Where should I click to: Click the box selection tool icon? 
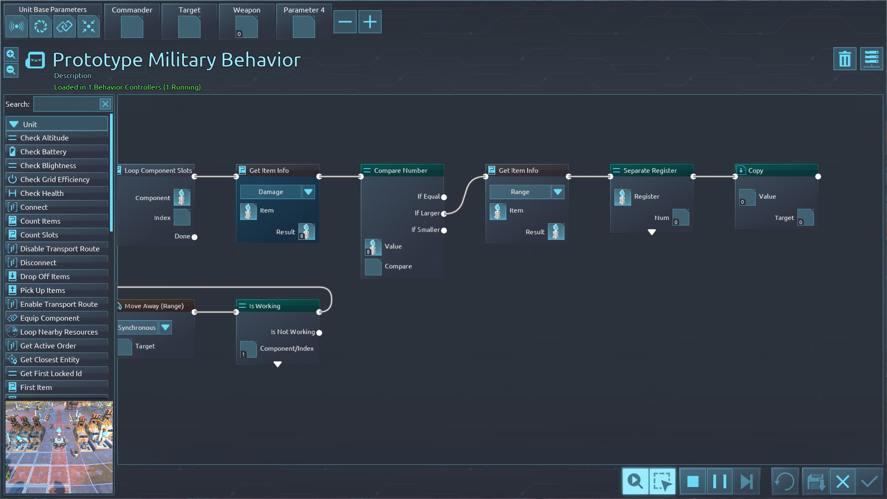point(662,482)
